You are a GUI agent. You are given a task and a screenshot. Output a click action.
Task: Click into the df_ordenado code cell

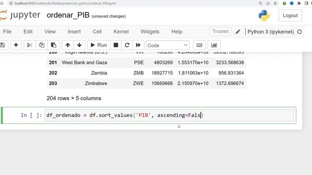(x=169, y=115)
